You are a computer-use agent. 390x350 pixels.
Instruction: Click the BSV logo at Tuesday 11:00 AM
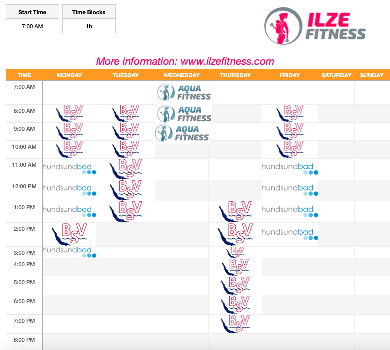point(126,169)
